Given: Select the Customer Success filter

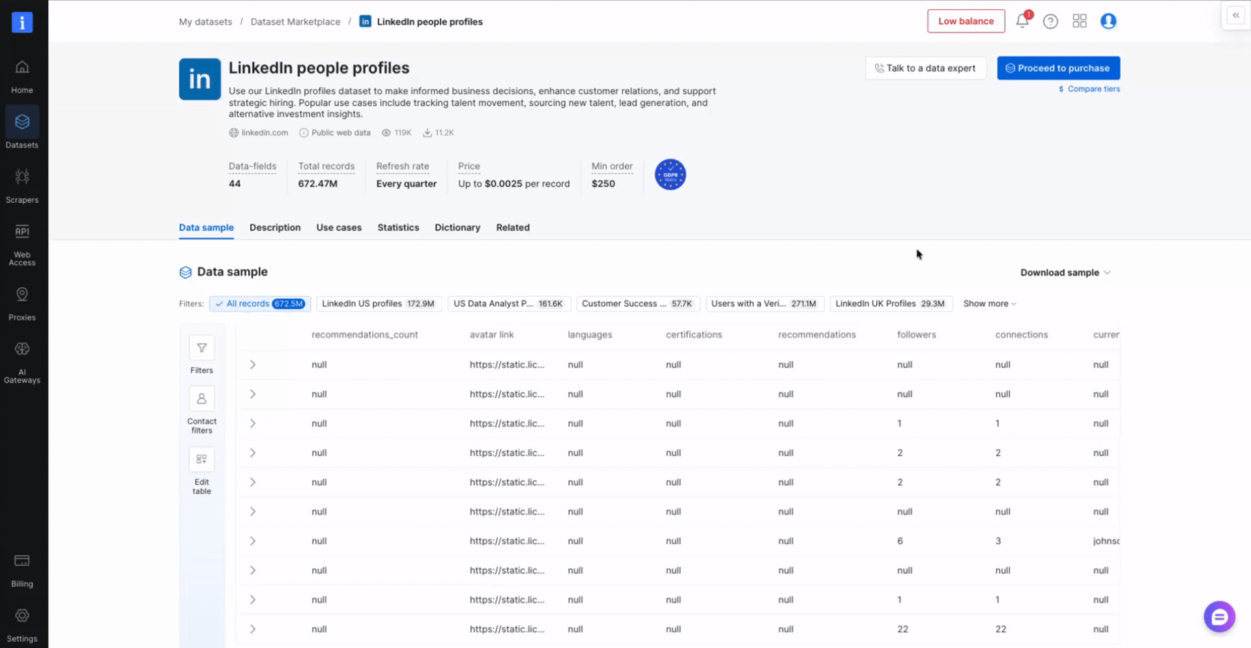Looking at the screenshot, I should [x=639, y=303].
